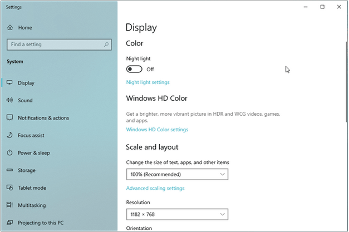This screenshot has height=232, width=349.
Task: Turn on the Night light toggle
Action: pos(134,69)
